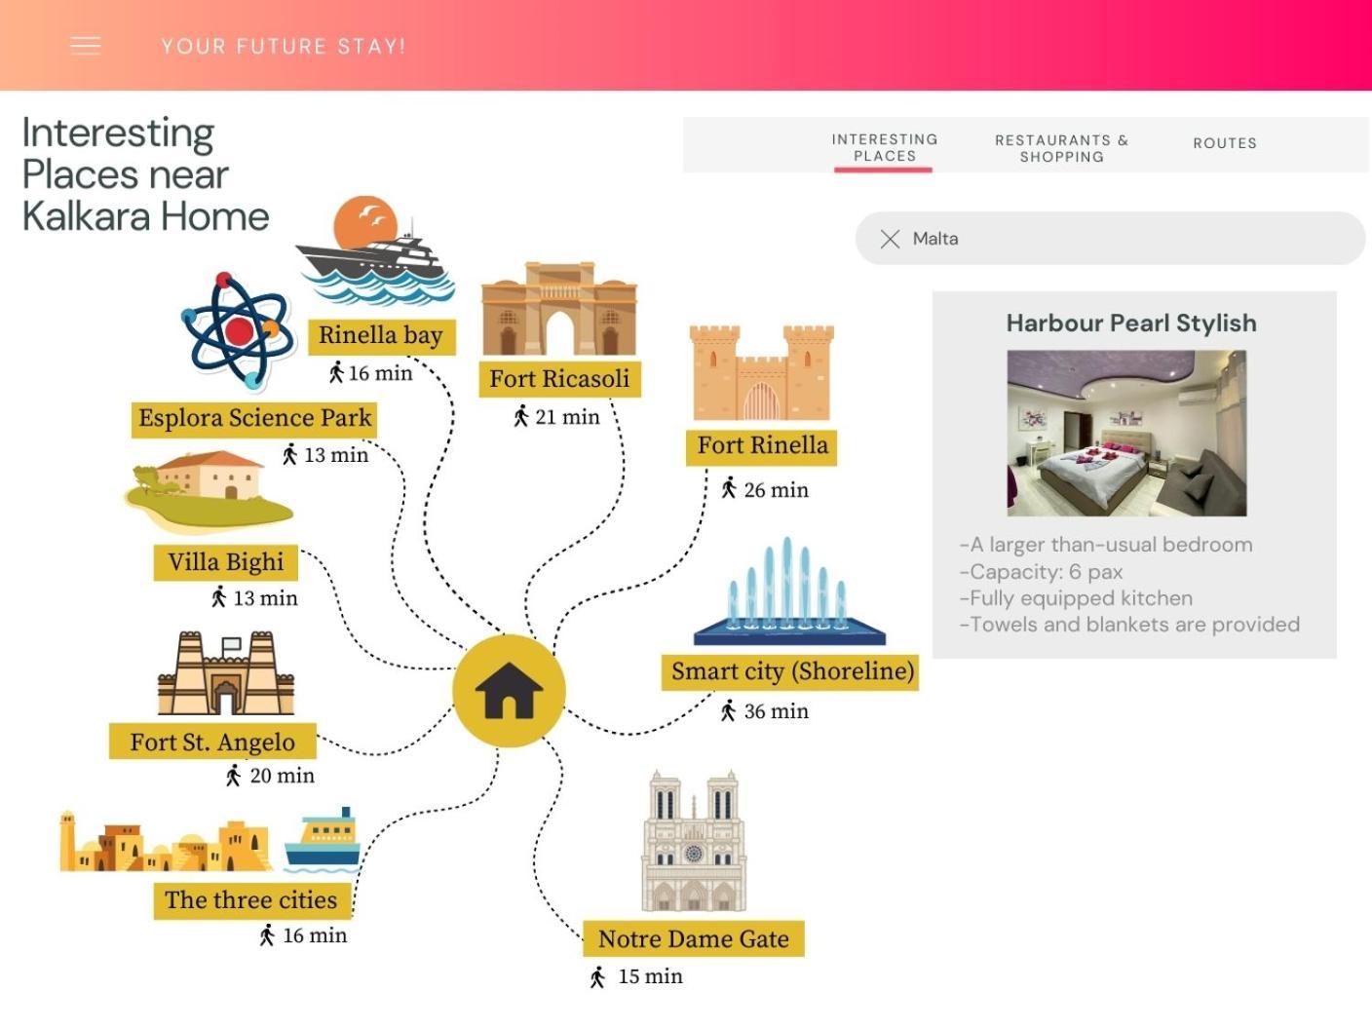Screen dimensions: 1372x1029
Task: Click the 'Capacity: 6 pax' text
Action: pyautogui.click(x=1042, y=572)
